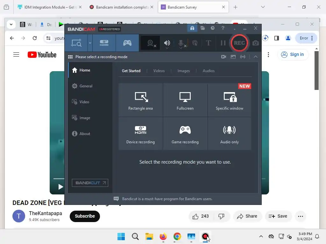Play the YouTube video
The height and width of the screenshot is (244, 326).
60,187
